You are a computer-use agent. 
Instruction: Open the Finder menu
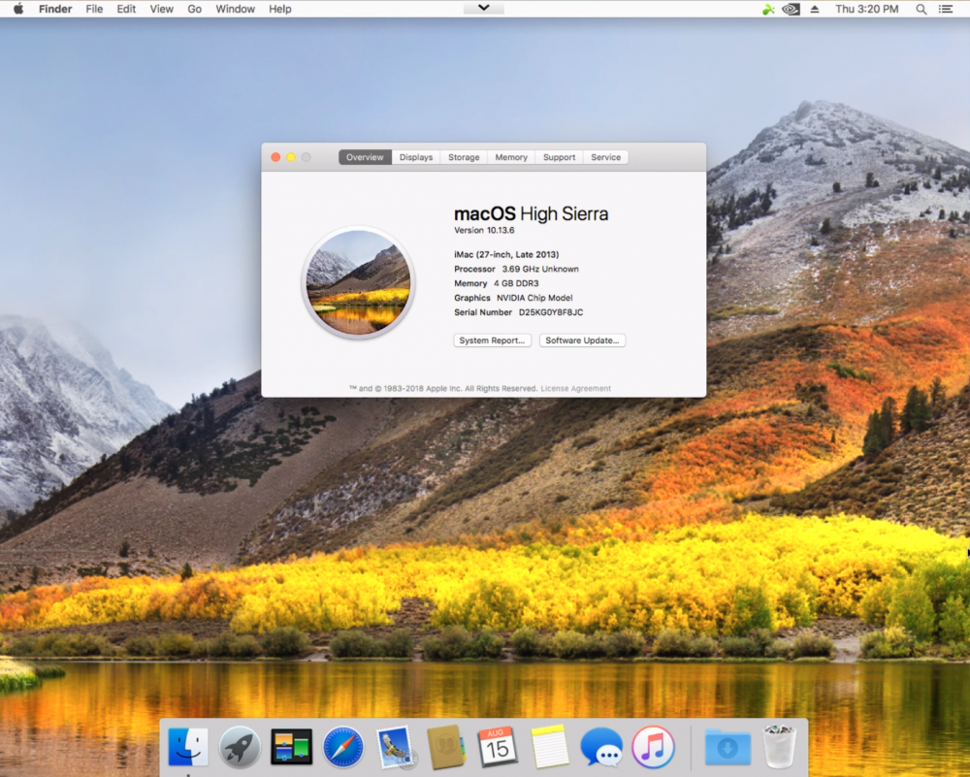tap(55, 10)
